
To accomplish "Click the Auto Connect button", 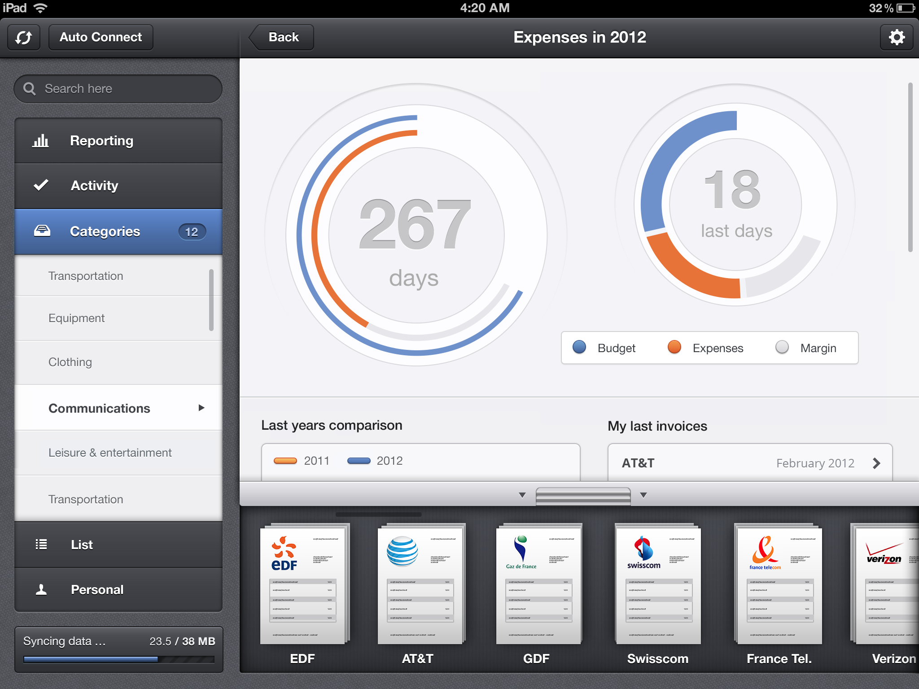I will pyautogui.click(x=101, y=37).
